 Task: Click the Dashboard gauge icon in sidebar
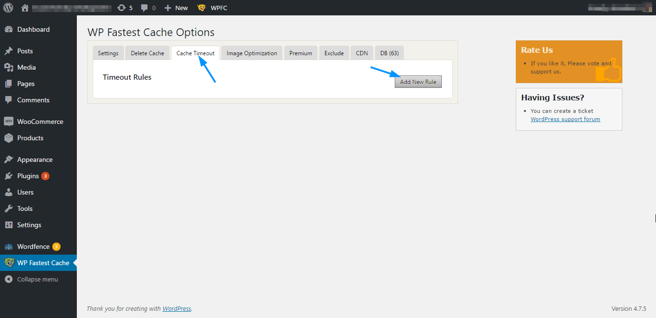[9, 29]
